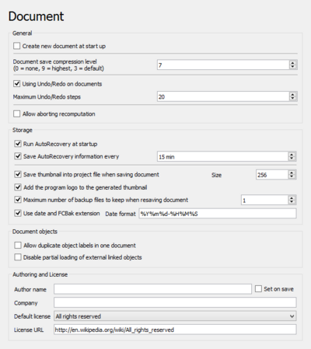Enable Allow aborting recomputation checkbox
This screenshot has width=311, height=349.
pos(17,113)
